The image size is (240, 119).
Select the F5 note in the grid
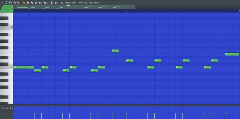point(115,51)
